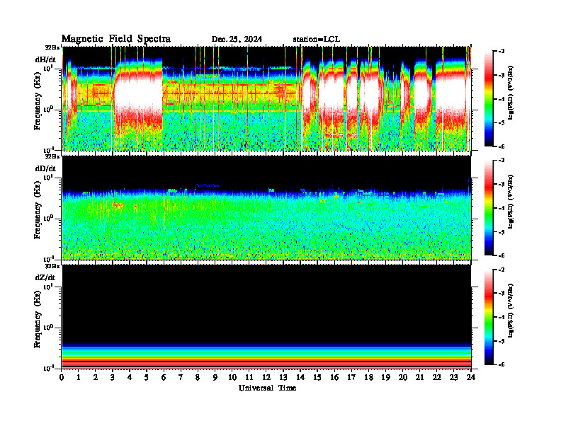The width and height of the screenshot is (561, 433).
Task: Click hour tick label "14" on time axis
Action: coord(300,377)
